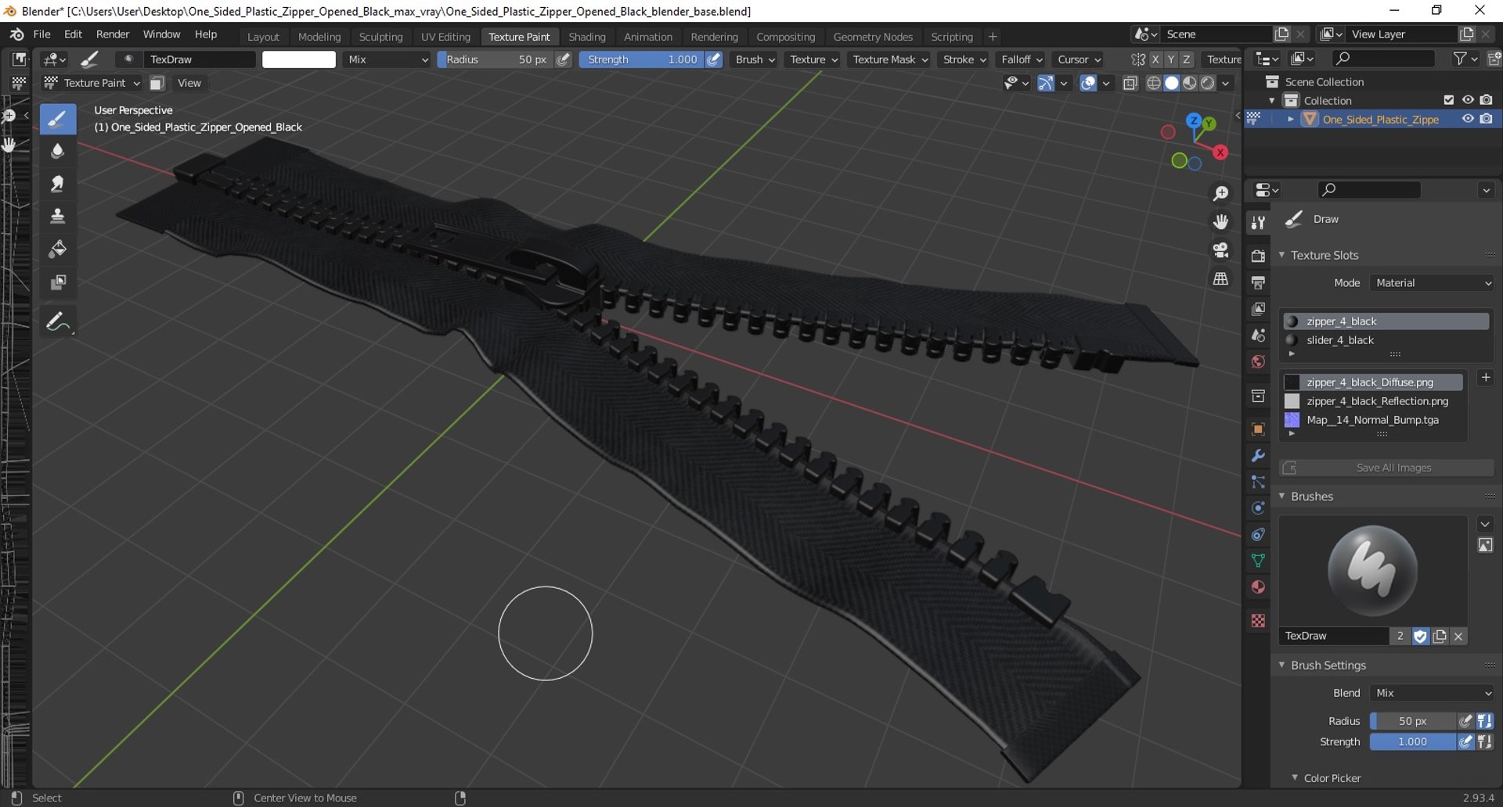Switch to the UV Editing workspace tab
This screenshot has height=807, width=1503.
point(445,37)
